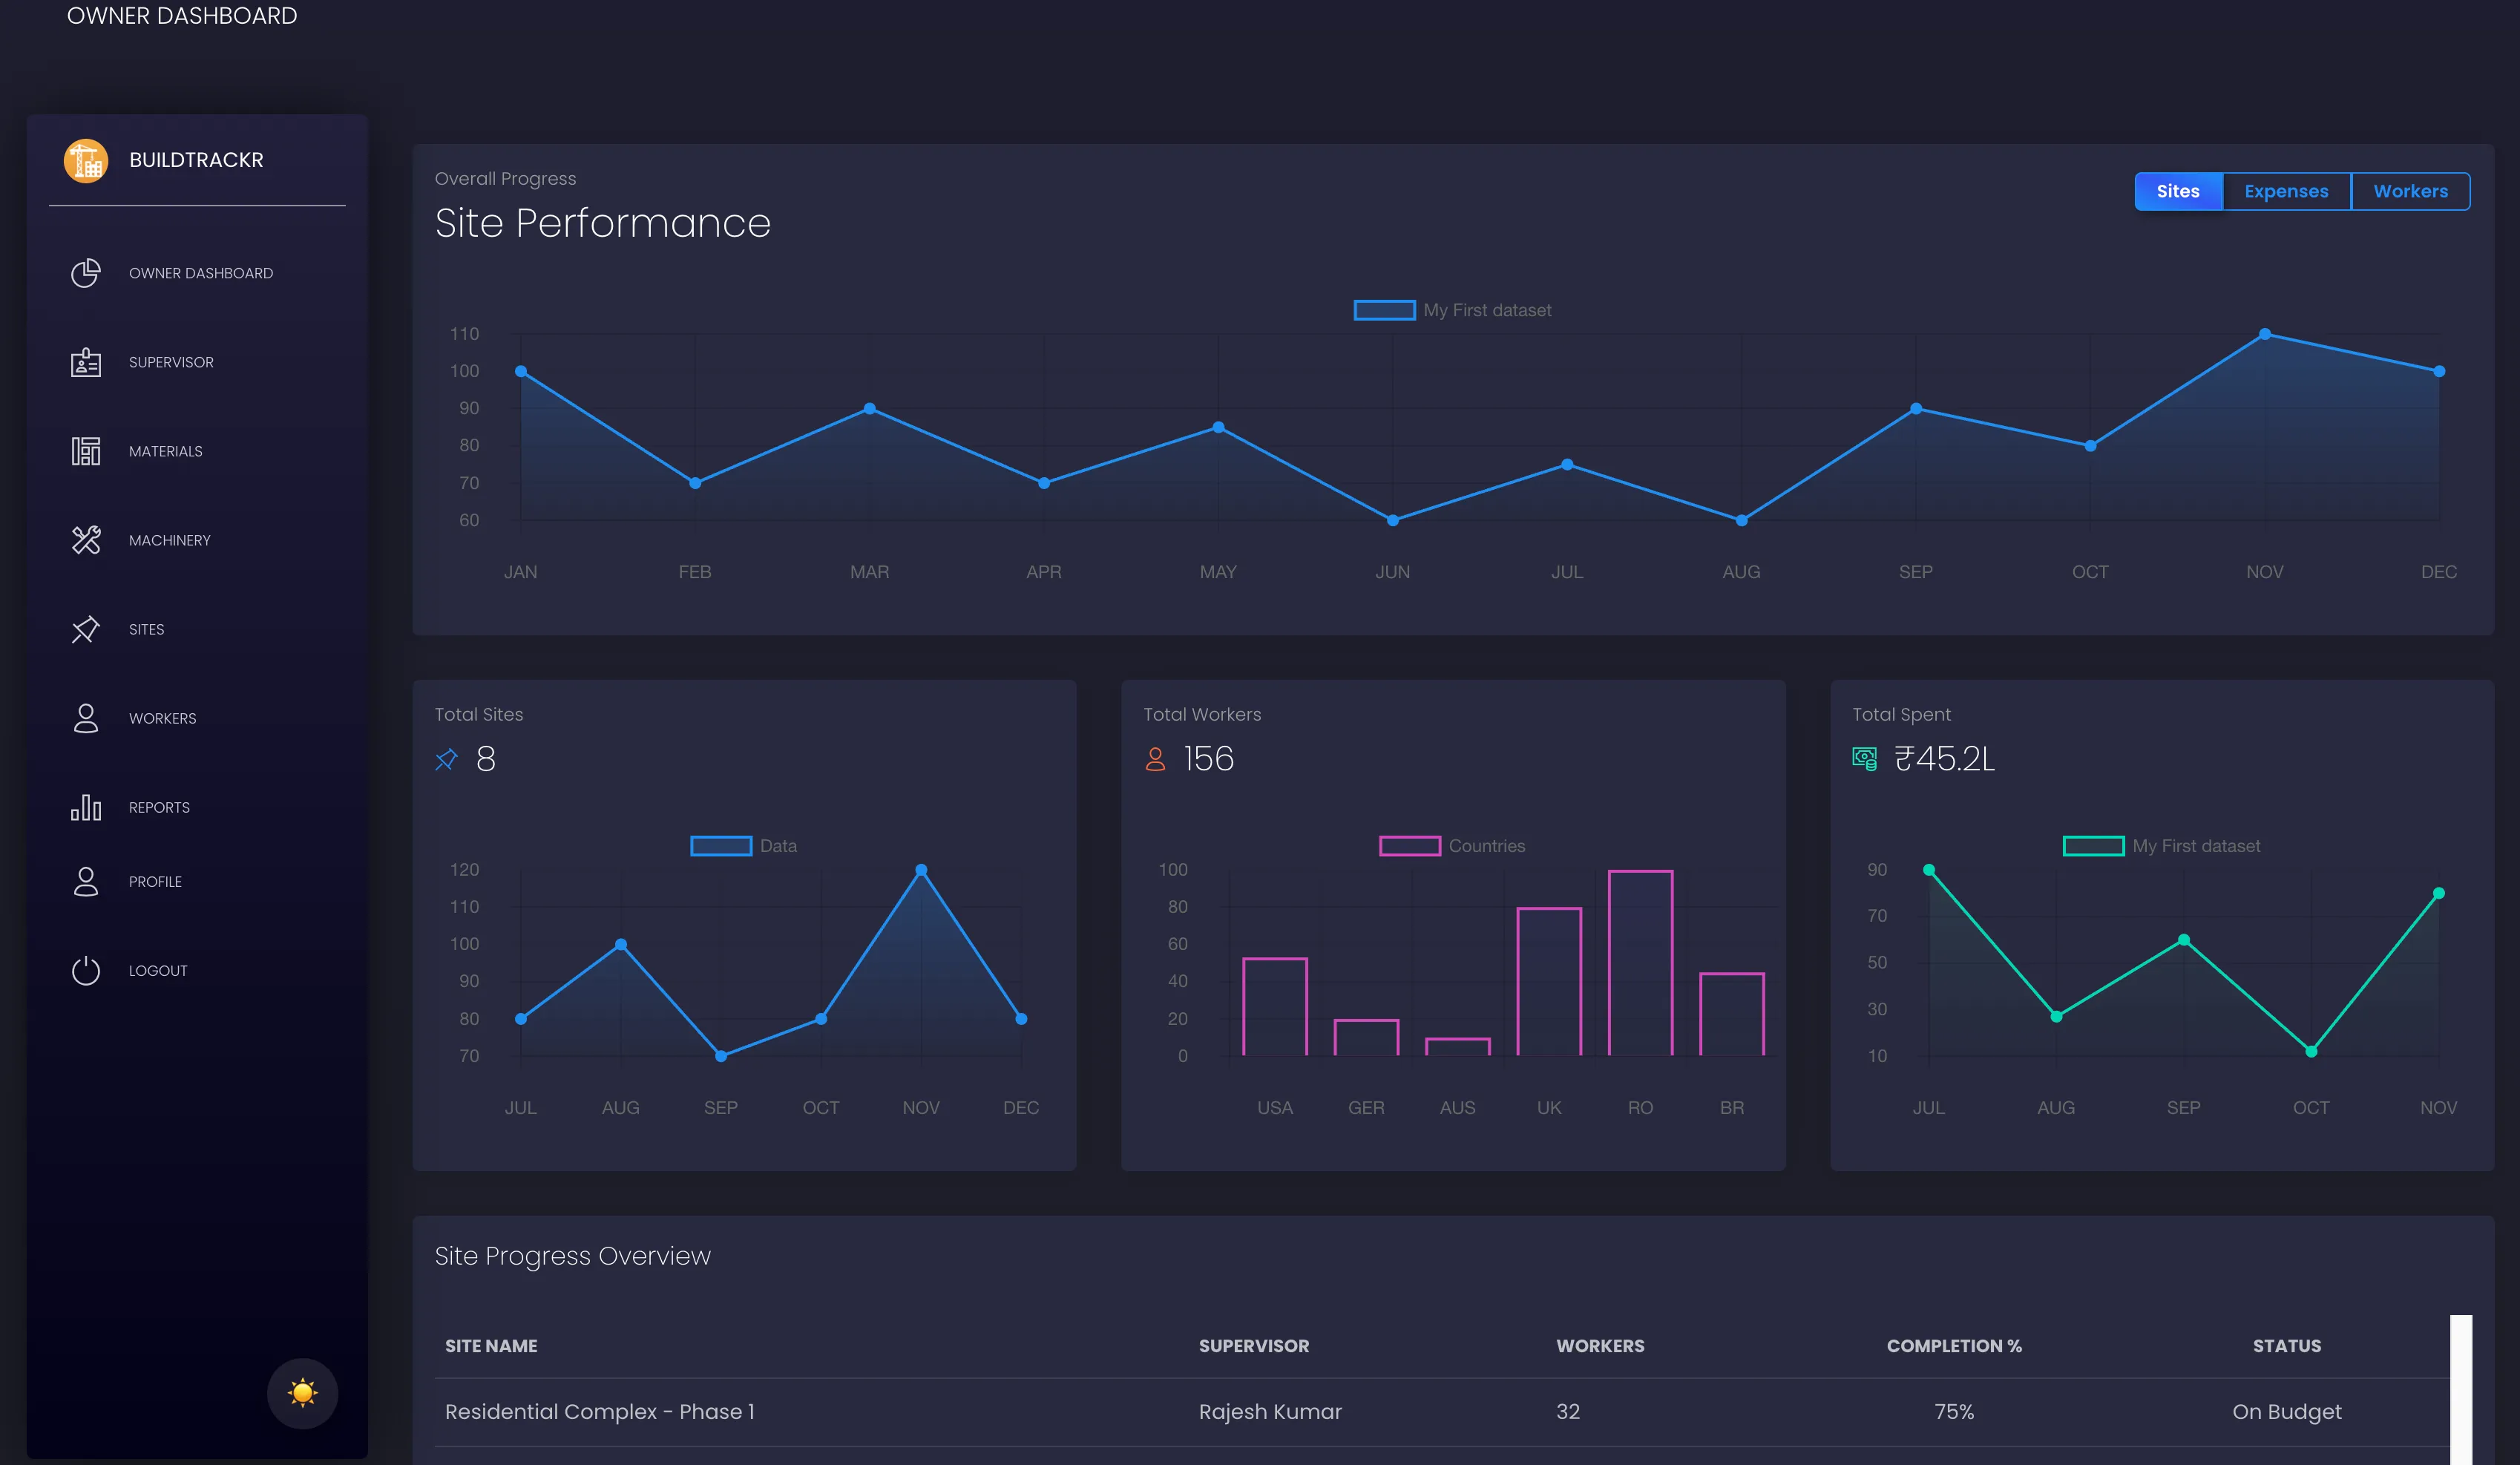This screenshot has width=2520, height=1465.
Task: Click the Supervisor ID badge icon
Action: [x=86, y=362]
